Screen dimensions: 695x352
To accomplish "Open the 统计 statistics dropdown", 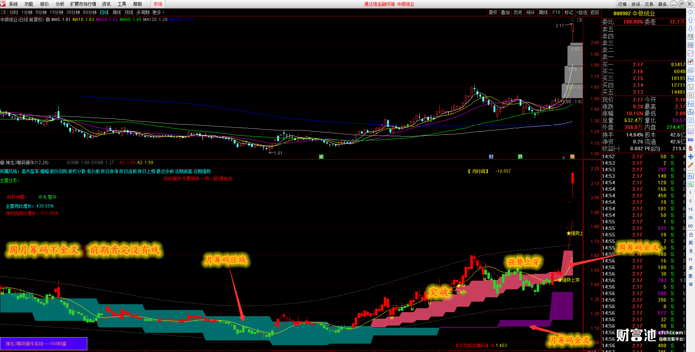I will [x=530, y=12].
